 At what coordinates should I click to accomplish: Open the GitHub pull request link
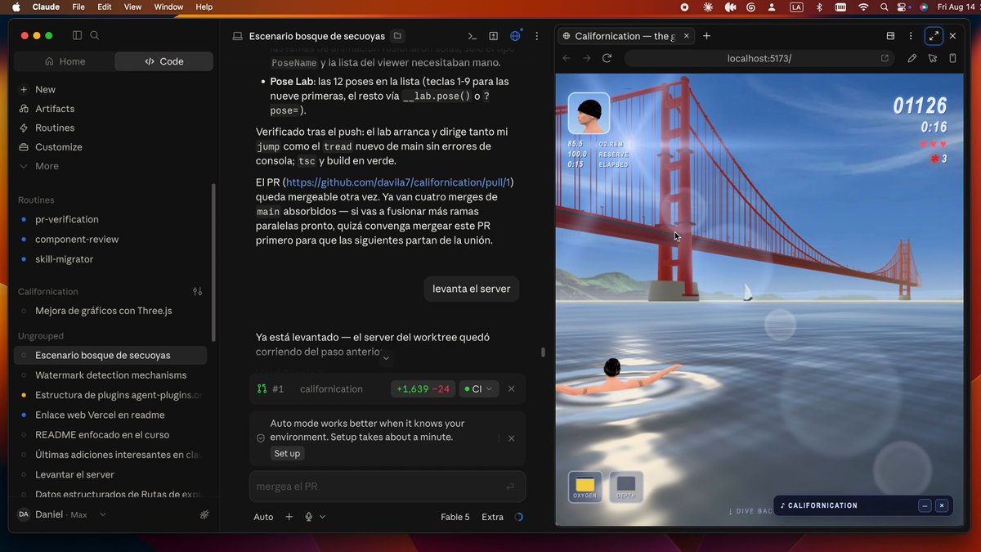pyautogui.click(x=399, y=182)
